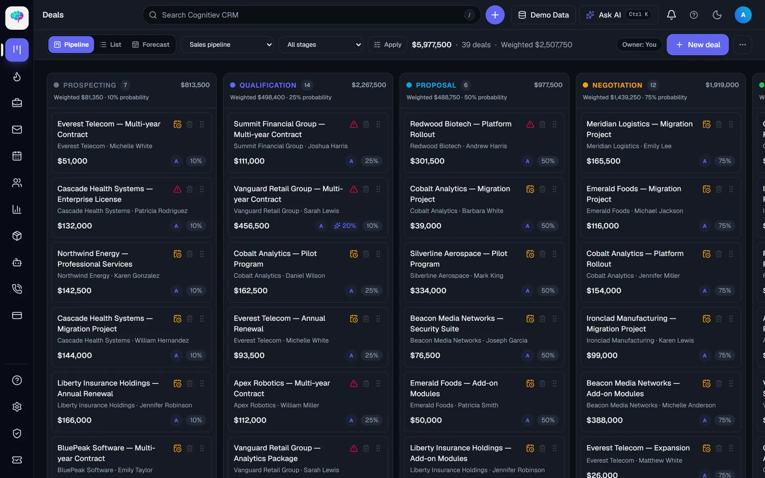Click the Apply filters button
The height and width of the screenshot is (478, 765).
tap(388, 45)
